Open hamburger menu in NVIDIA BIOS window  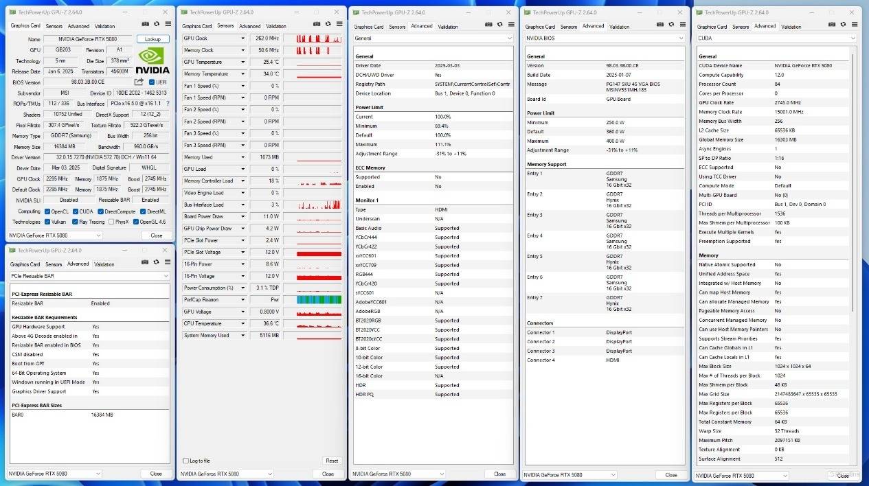681,25
